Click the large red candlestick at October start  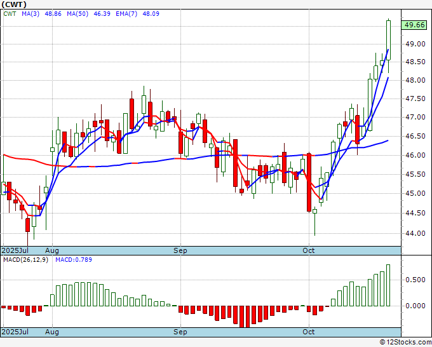click(309, 182)
